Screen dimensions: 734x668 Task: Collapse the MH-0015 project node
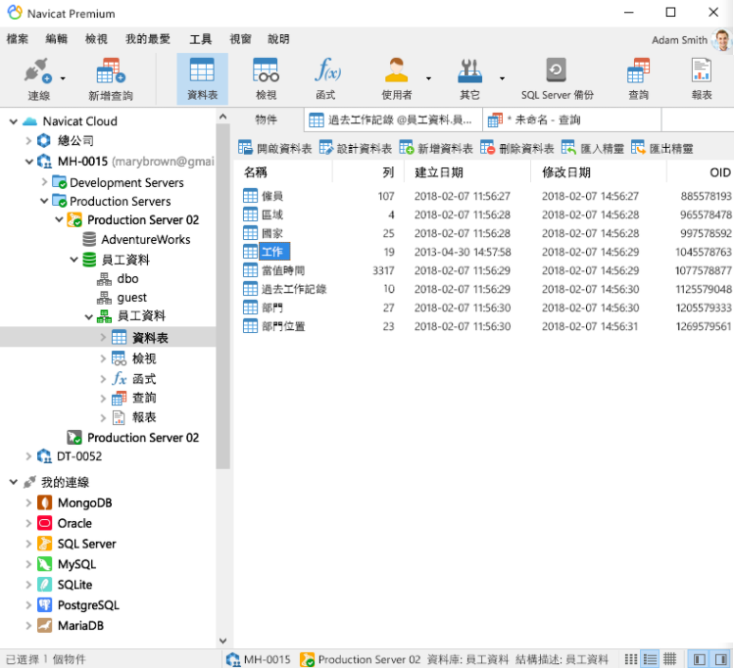pos(29,162)
